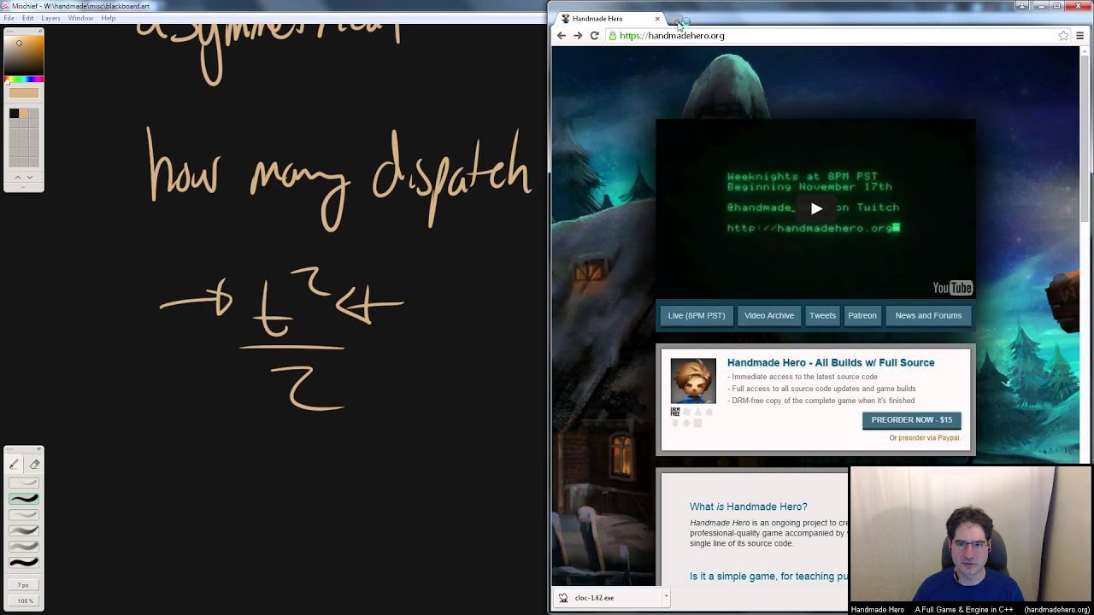Go forward in Chrome
The height and width of the screenshot is (615, 1094).
578,36
